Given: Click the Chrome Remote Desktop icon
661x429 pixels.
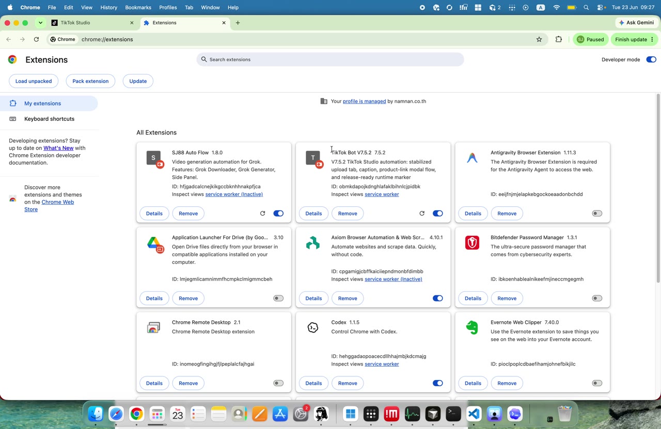Looking at the screenshot, I should pos(153,328).
